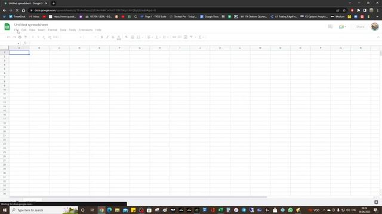
Task: Select the row 2 header
Action: click(x=4, y=56)
